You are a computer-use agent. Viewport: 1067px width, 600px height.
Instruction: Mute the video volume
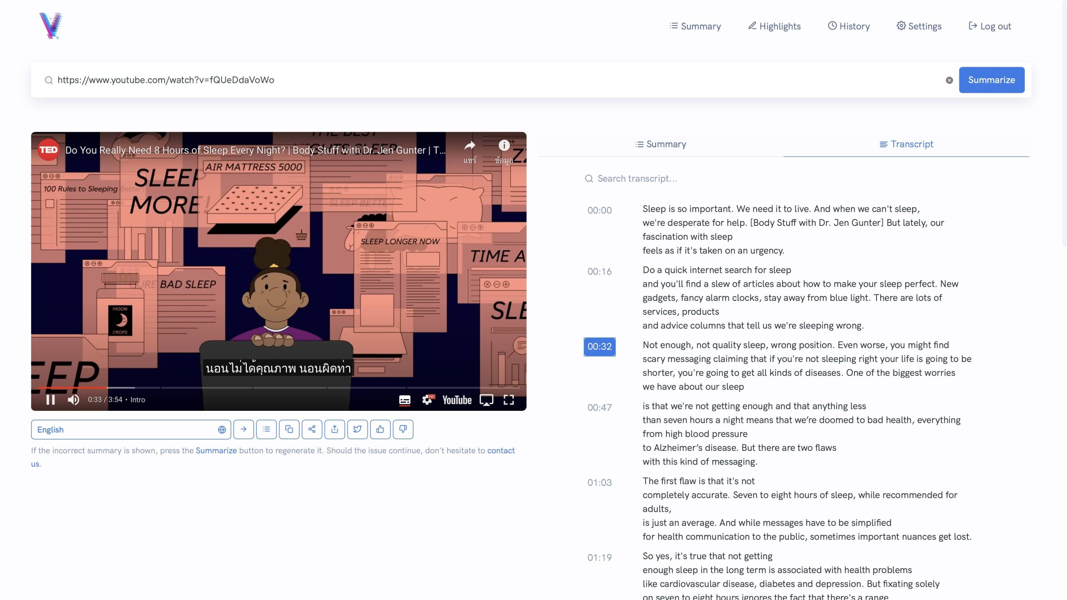point(73,400)
